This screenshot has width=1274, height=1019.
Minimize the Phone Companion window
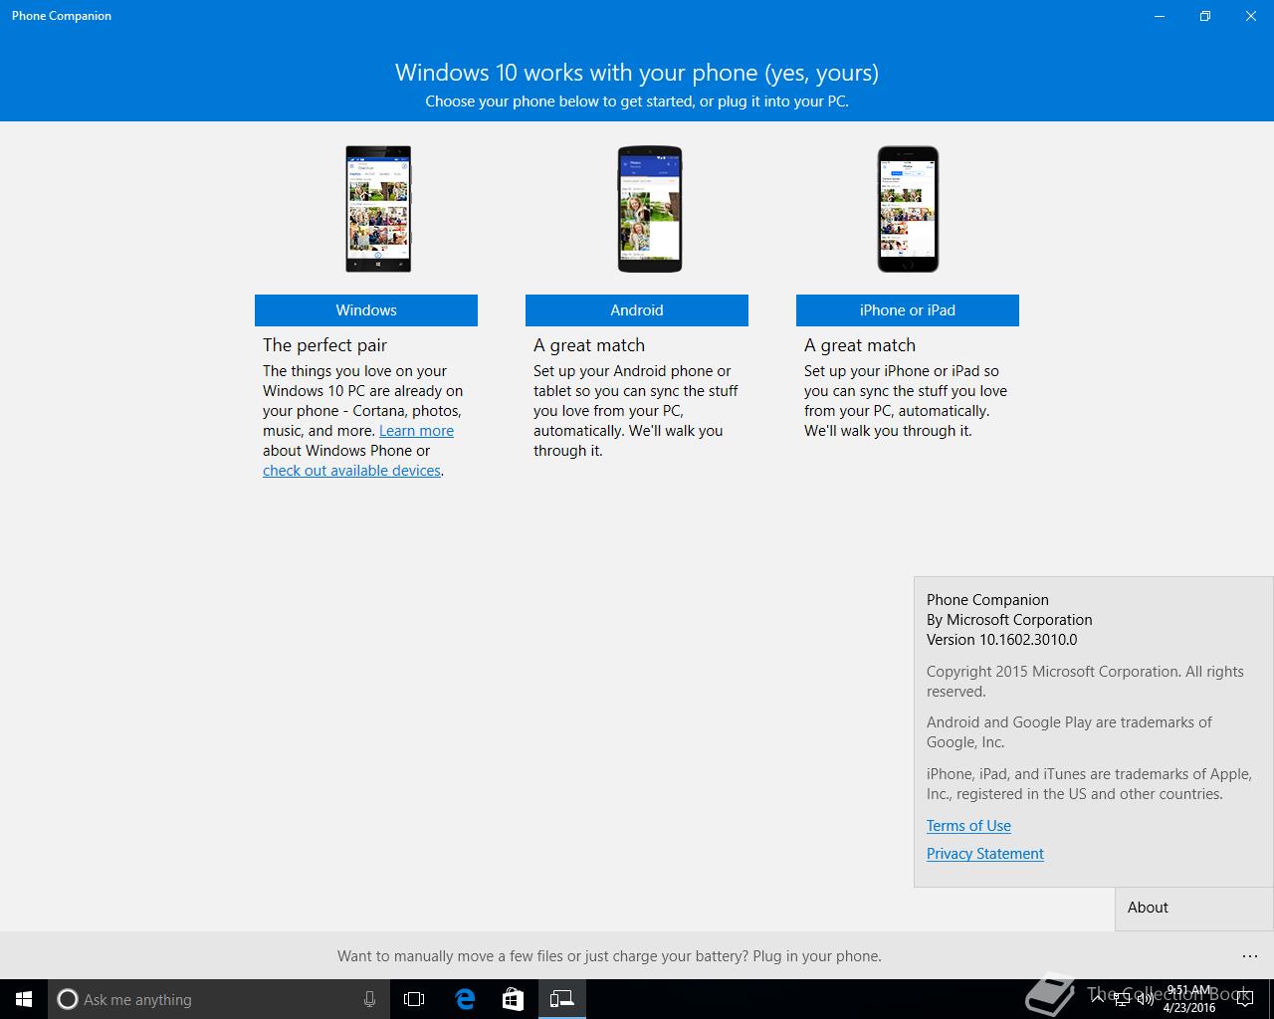point(1160,16)
